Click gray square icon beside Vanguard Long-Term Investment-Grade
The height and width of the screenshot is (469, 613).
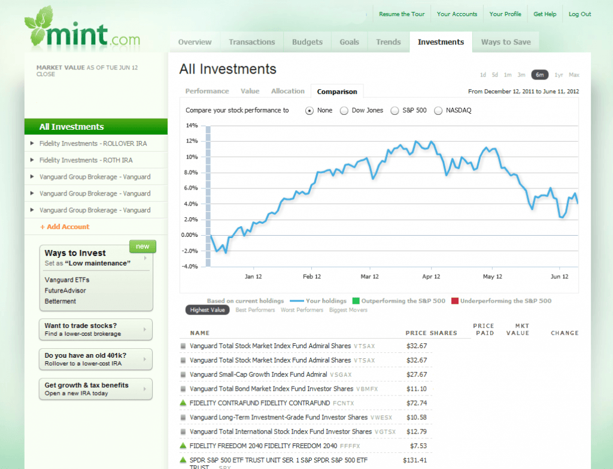pos(183,418)
